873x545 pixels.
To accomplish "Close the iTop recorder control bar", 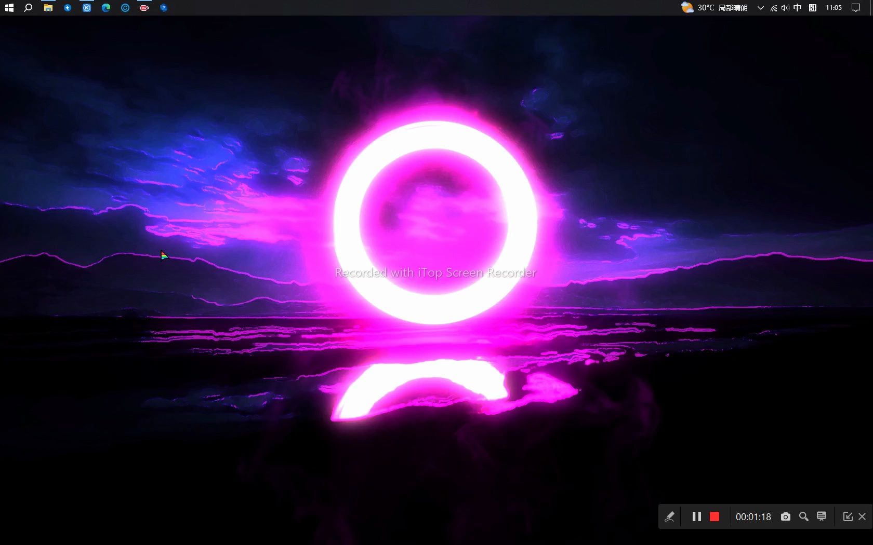I will click(x=862, y=516).
